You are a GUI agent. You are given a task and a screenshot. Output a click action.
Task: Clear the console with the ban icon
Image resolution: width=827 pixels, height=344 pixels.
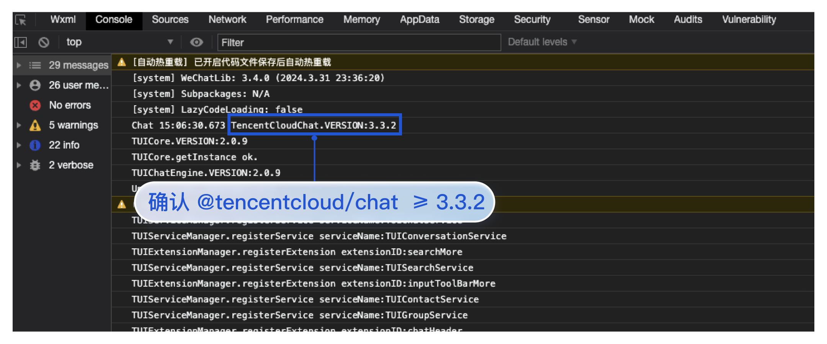pyautogui.click(x=44, y=42)
